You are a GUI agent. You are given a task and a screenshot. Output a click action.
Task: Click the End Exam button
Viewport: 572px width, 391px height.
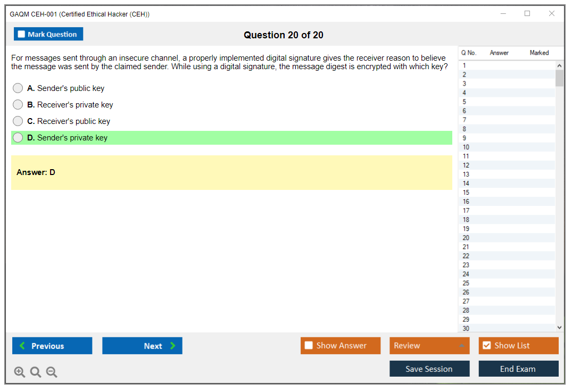click(518, 369)
